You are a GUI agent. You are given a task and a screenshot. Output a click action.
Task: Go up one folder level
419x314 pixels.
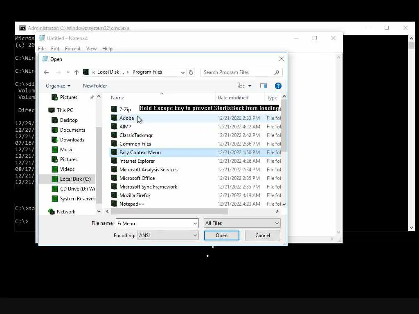(77, 72)
